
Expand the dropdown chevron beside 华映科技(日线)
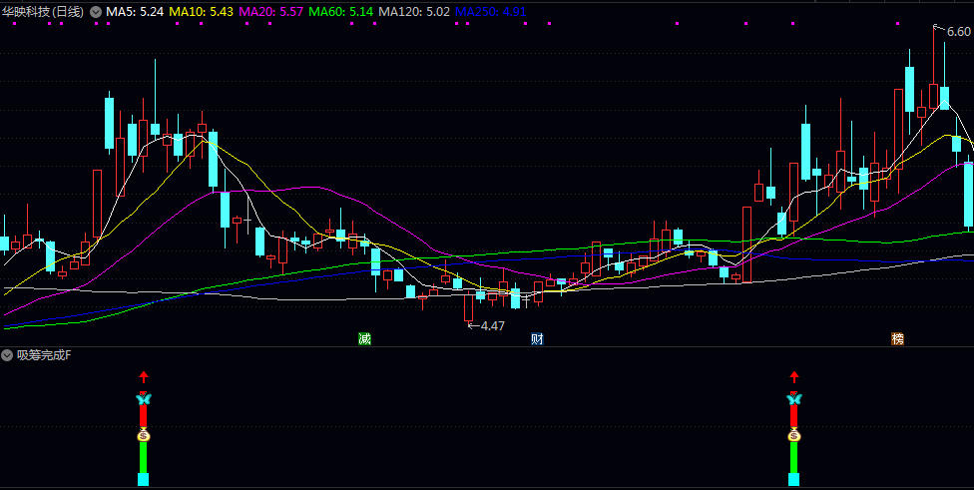[x=96, y=11]
